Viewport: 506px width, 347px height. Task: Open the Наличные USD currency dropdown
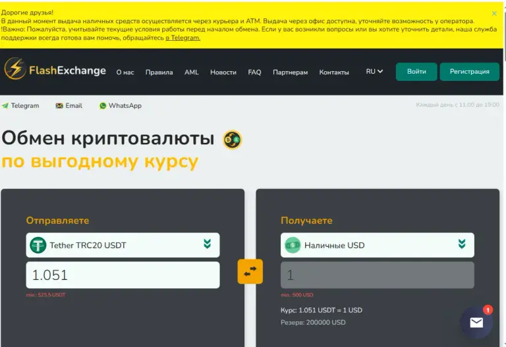click(378, 245)
